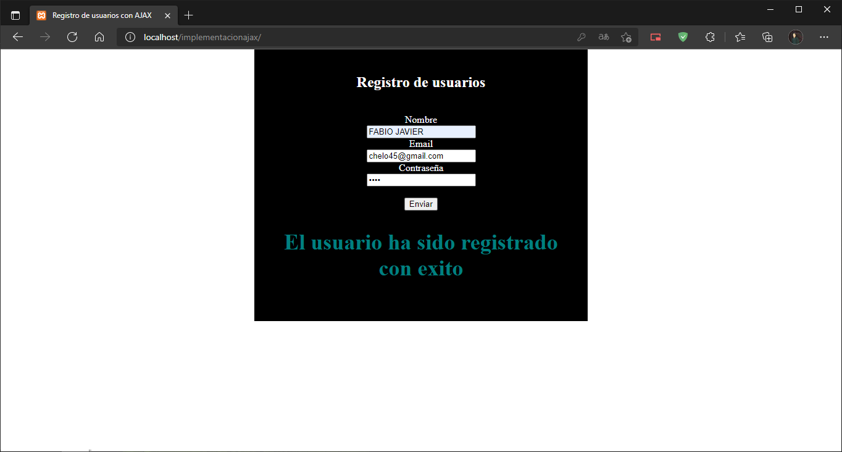Click the Enviar button
842x452 pixels.
(x=421, y=204)
